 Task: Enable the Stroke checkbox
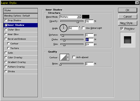6,71
